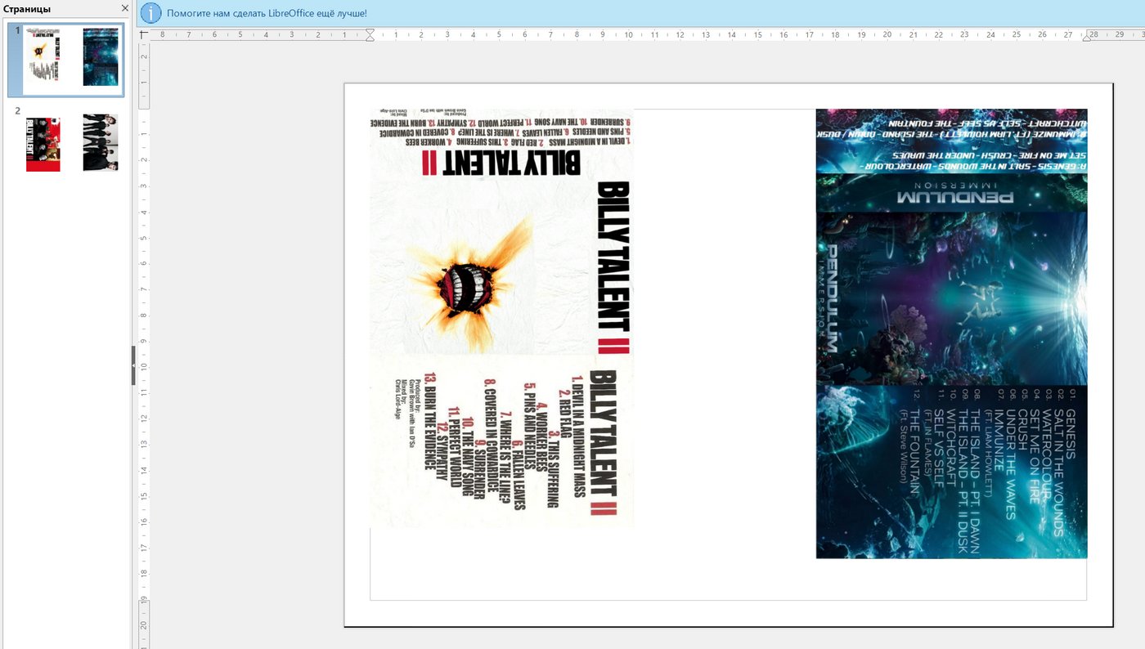Select the Billy Talent II cover image on canvas
The width and height of the screenshot is (1145, 649).
(502, 318)
